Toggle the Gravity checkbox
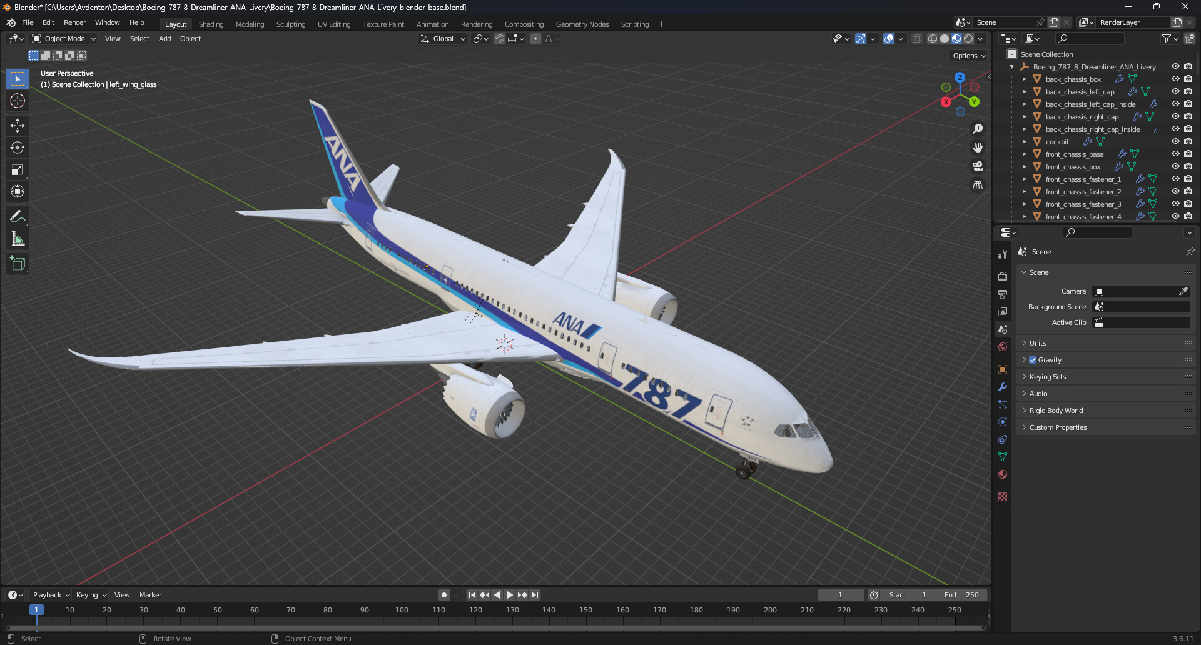 (x=1033, y=360)
